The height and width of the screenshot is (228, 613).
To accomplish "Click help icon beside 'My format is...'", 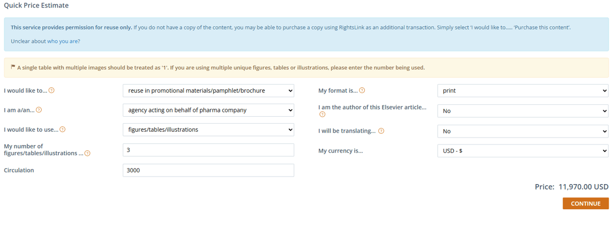I will 362,90.
